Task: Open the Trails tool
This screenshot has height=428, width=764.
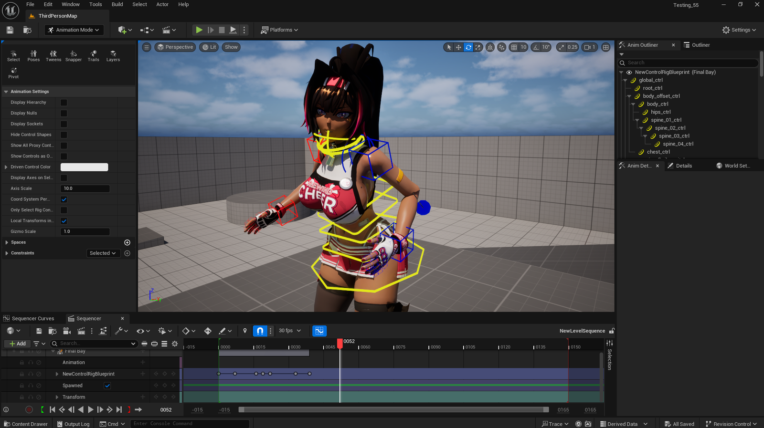Action: (x=94, y=56)
